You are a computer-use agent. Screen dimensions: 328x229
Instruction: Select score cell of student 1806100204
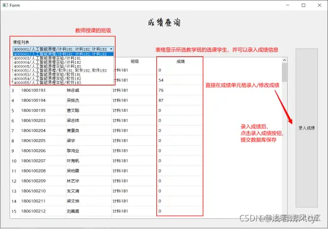[180, 131]
